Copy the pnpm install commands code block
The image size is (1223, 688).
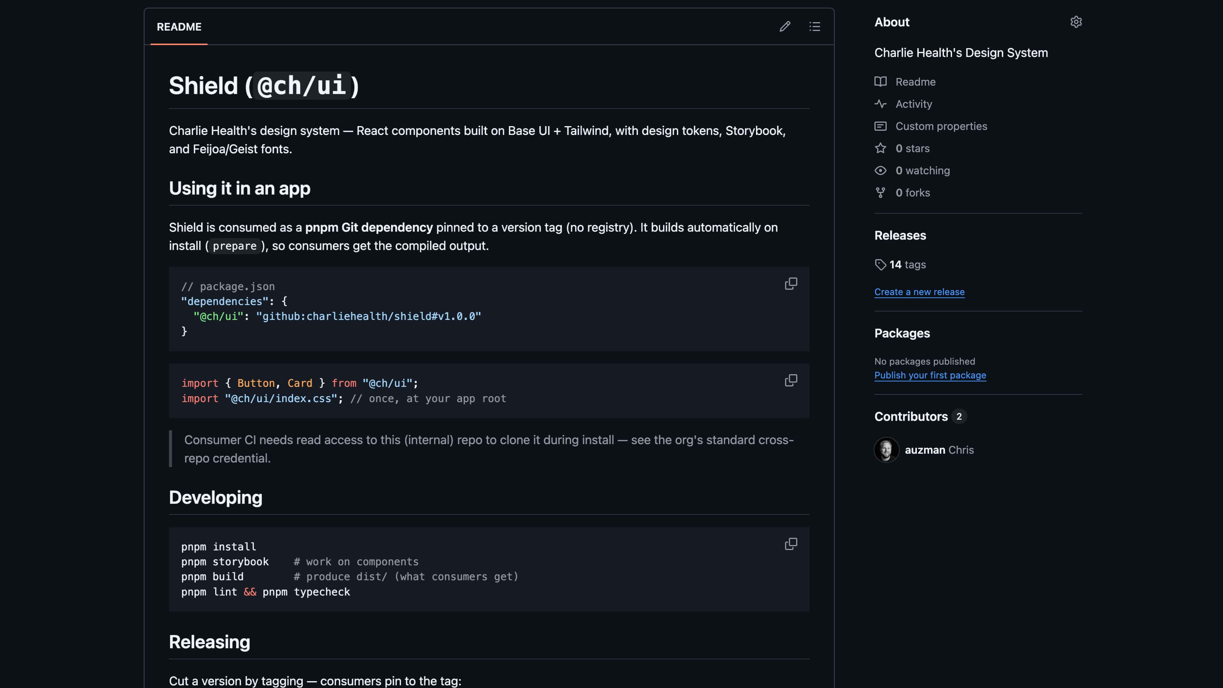coord(791,544)
